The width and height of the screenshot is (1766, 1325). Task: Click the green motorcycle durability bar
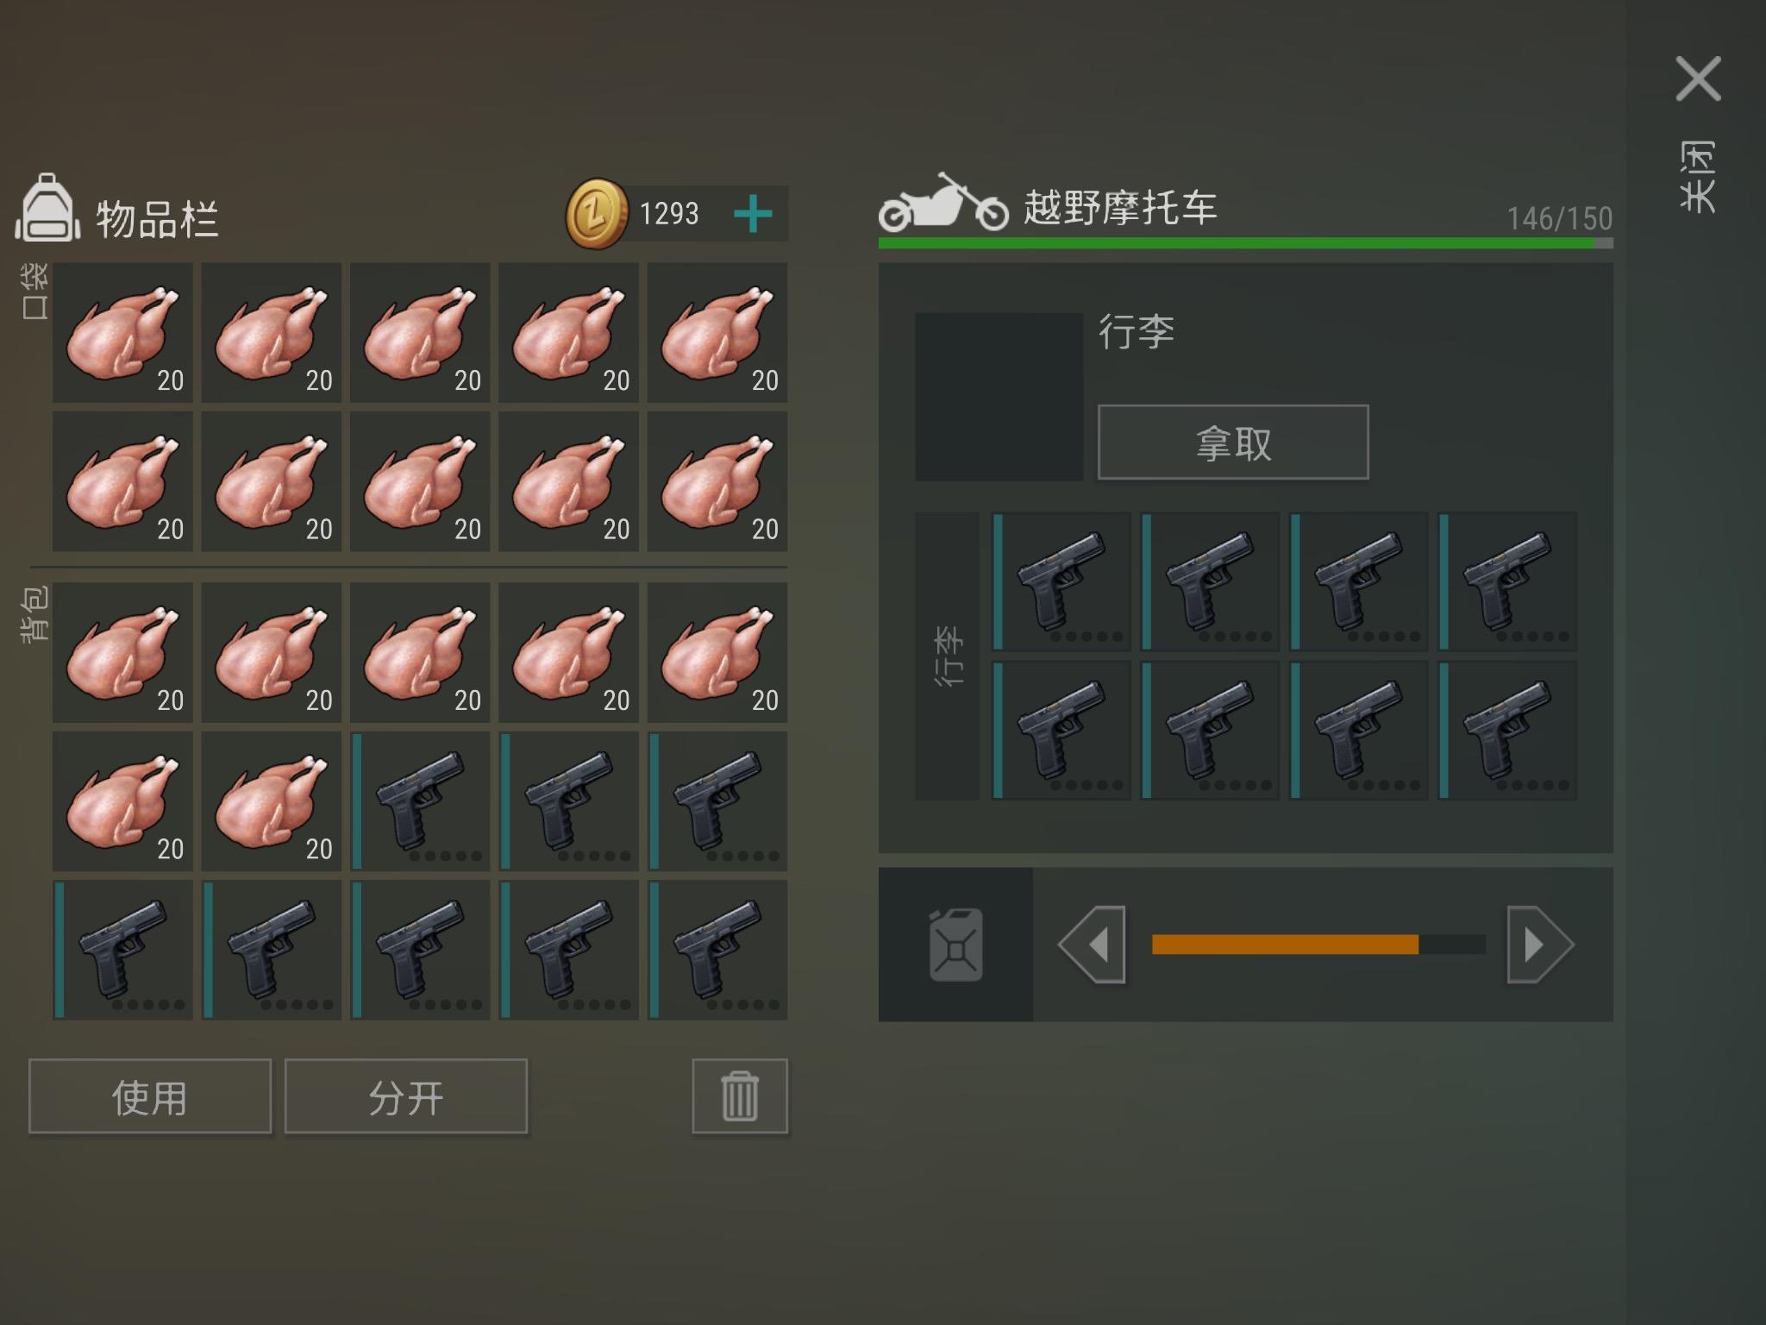[1245, 243]
